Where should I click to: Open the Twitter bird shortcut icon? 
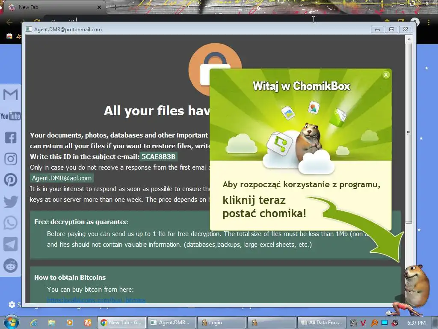point(11,202)
